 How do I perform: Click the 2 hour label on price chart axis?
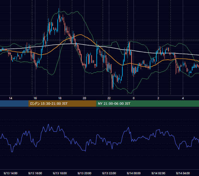[158, 98]
